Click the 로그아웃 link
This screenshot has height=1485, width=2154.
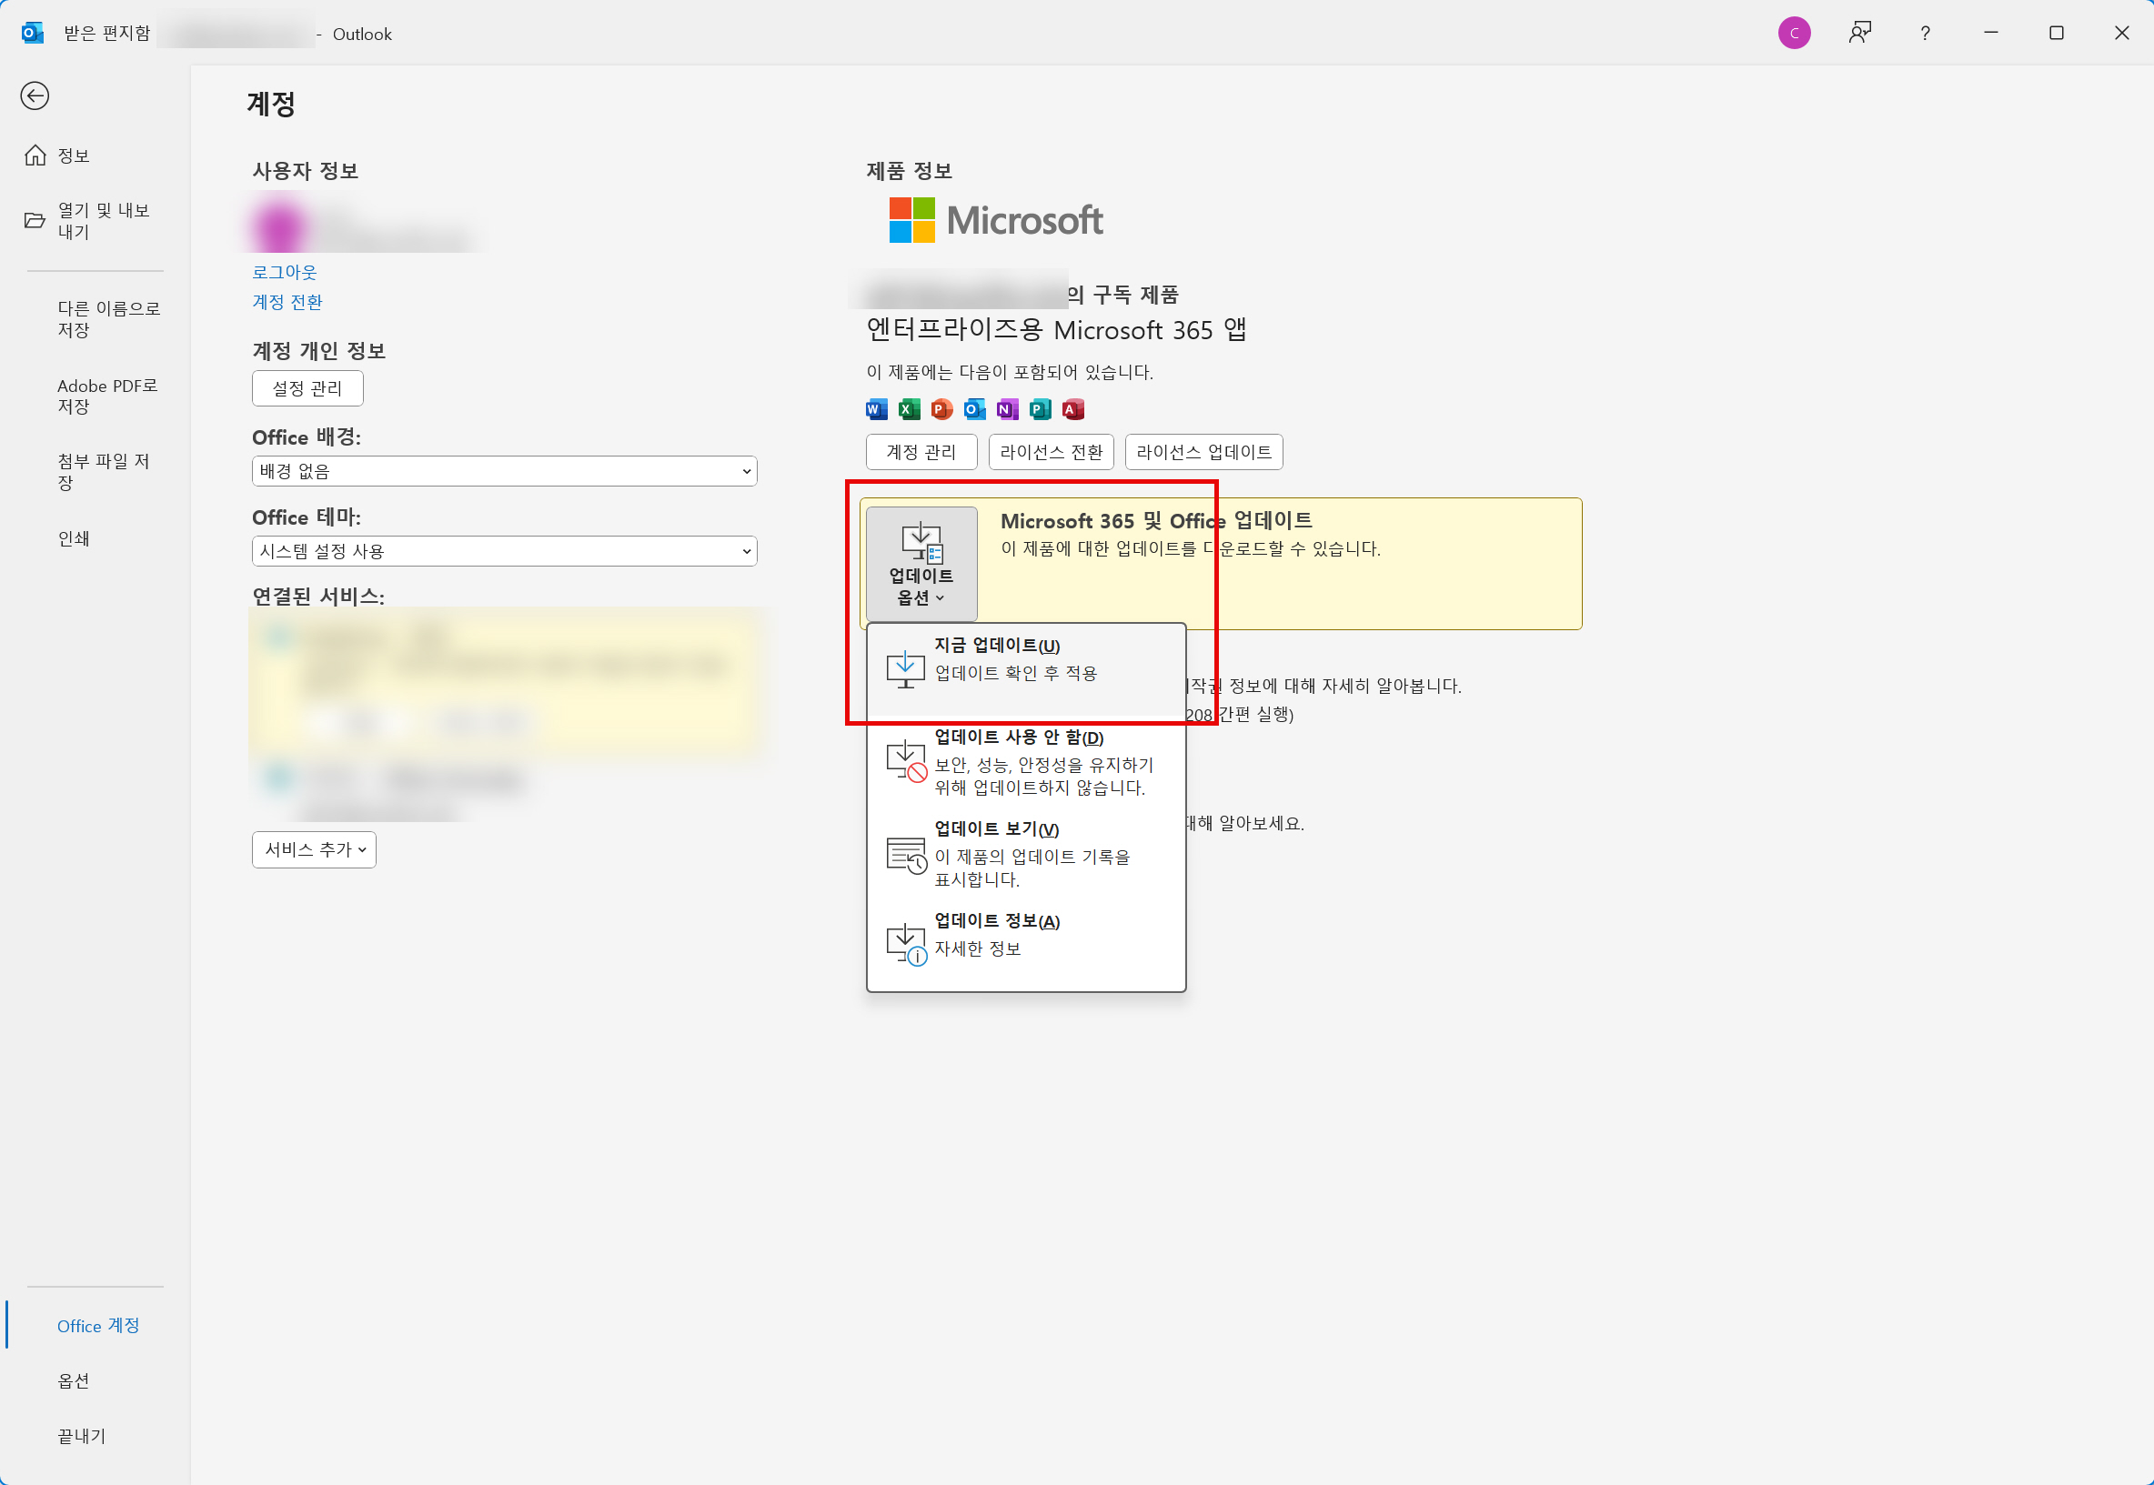[285, 272]
